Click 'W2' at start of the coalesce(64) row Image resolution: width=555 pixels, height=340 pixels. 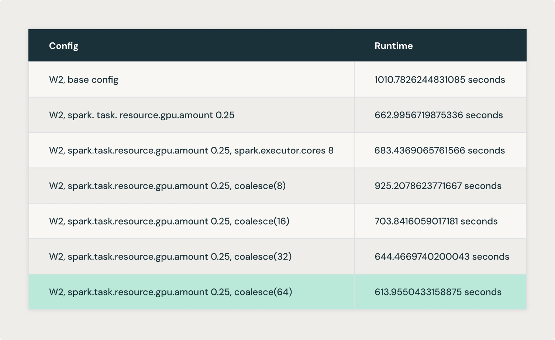(x=56, y=292)
